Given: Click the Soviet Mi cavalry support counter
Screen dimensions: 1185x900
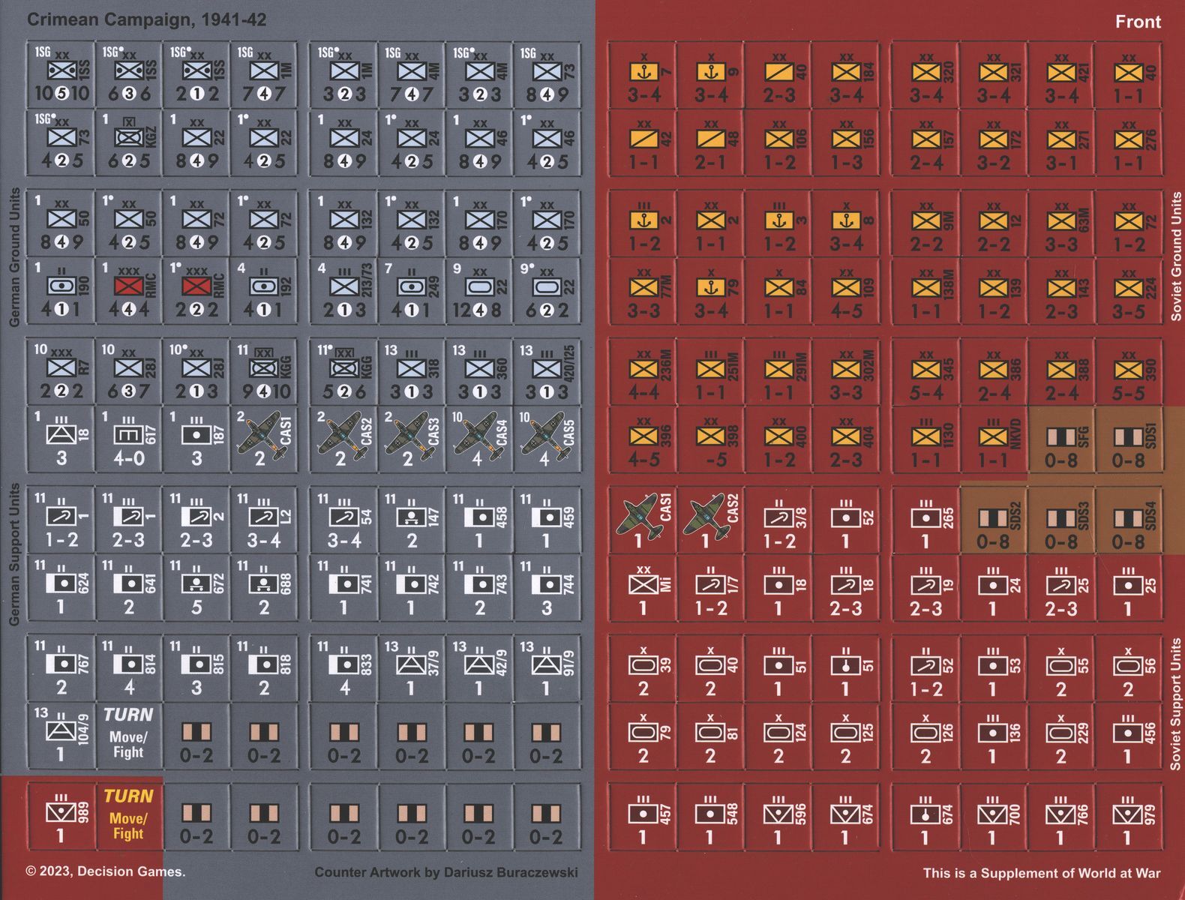Looking at the screenshot, I should click(x=643, y=588).
